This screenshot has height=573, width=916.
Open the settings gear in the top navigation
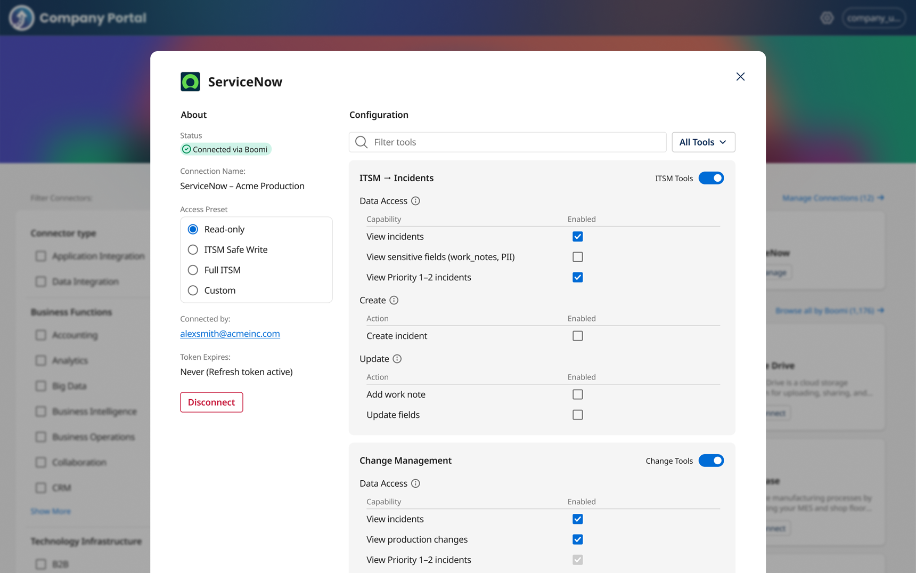pos(827,18)
